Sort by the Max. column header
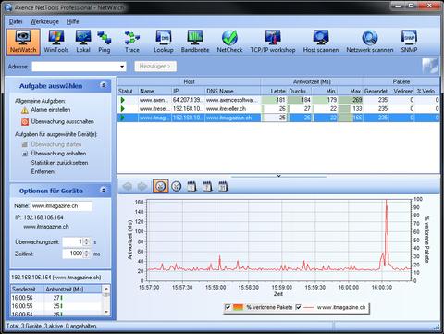This screenshot has width=444, height=334. (x=351, y=92)
